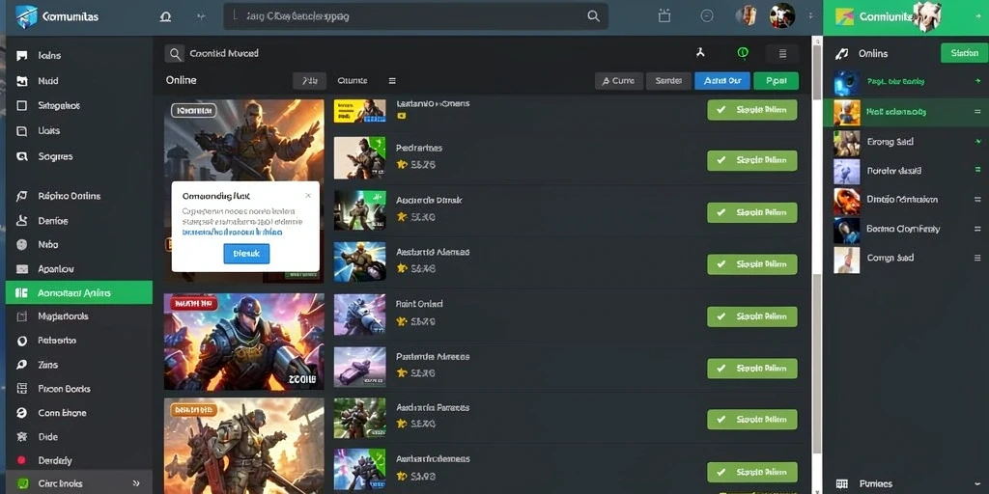The image size is (989, 494).
Task: Toggle the green check button on Asdortic Dirruk row
Action: (751, 212)
